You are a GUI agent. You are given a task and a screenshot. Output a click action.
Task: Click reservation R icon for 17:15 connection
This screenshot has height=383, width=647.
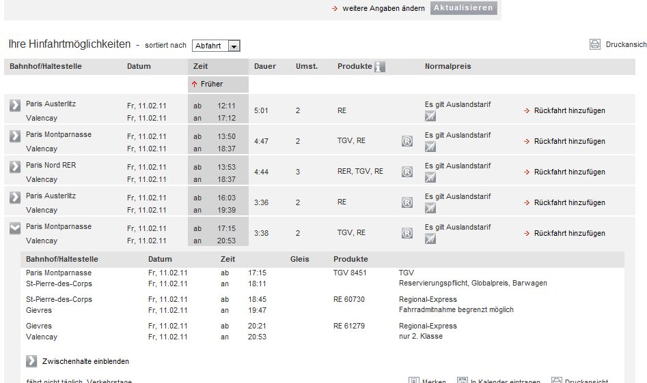[407, 233]
